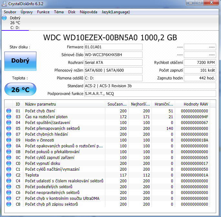This screenshot has width=221, height=217.
Task: Click status icon for Počet chyb při zápisu sektorů
Action: coord(8,204)
